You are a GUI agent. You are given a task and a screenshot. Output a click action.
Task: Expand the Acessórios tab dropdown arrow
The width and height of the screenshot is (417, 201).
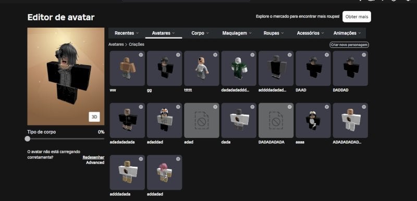click(x=323, y=33)
